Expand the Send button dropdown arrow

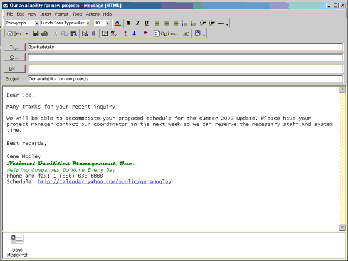click(26, 33)
